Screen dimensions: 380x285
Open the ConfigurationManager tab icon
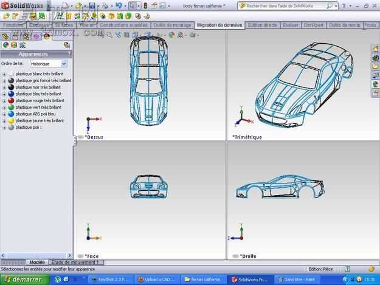26,36
